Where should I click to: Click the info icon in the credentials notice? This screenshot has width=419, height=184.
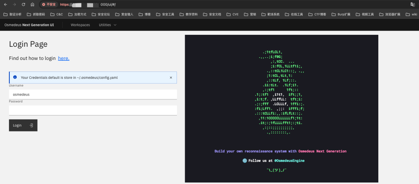pos(15,77)
